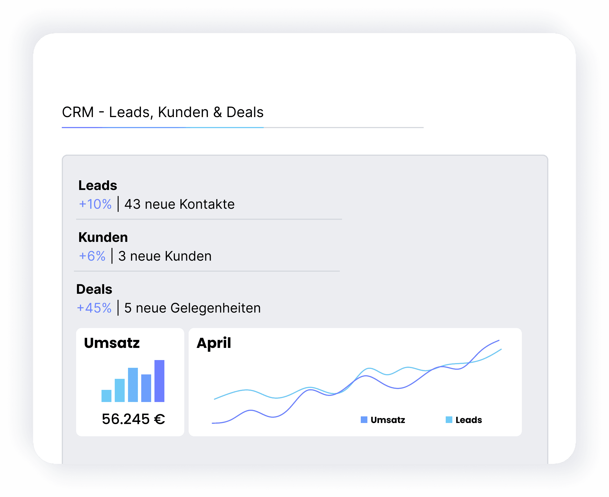Viewport: 609px width, 497px height.
Task: Select the '43 neue Kontakte' text
Action: (179, 204)
